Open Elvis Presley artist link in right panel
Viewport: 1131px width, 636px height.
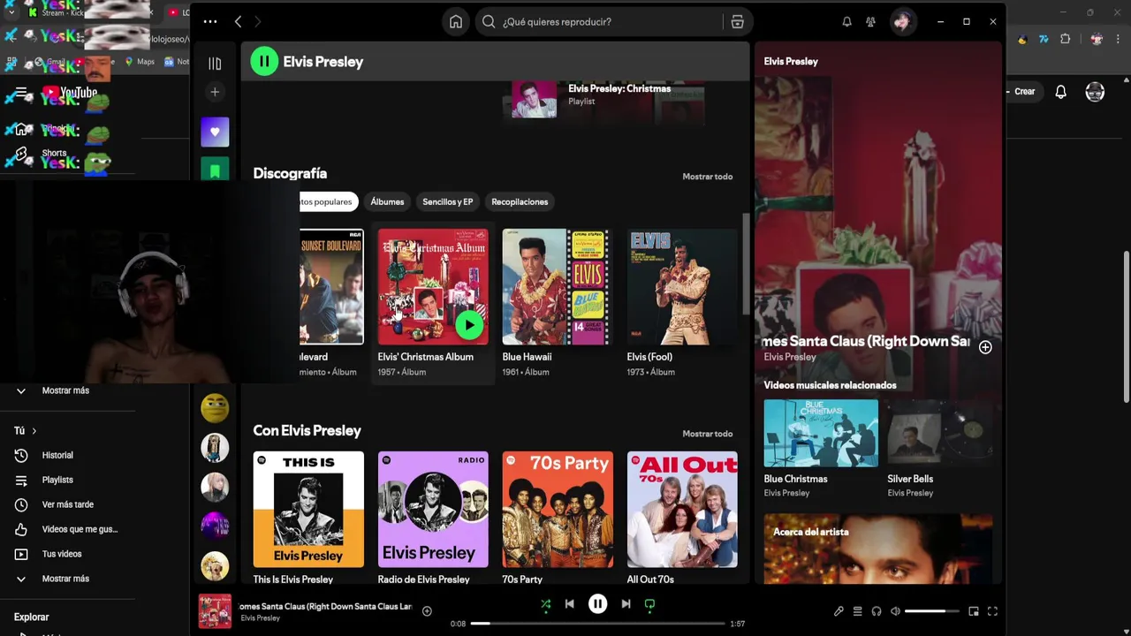(790, 357)
